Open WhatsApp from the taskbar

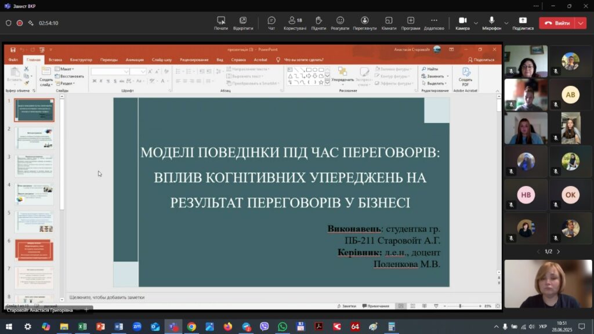tap(282, 326)
